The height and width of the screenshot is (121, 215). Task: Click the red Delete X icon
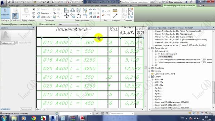[x=98, y=17]
